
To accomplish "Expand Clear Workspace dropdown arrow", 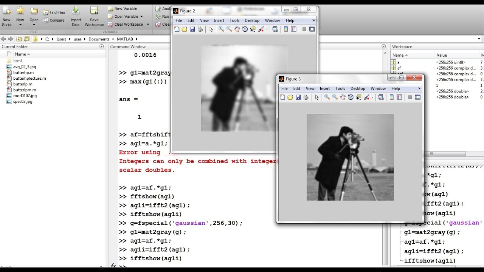I will pyautogui.click(x=148, y=25).
